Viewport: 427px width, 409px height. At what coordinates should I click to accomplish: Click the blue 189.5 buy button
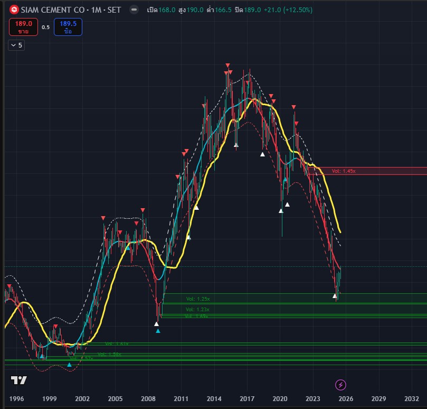point(68,27)
